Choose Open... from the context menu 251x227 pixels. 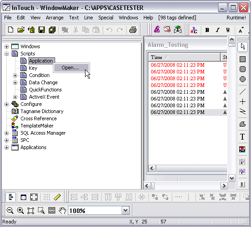coord(71,68)
